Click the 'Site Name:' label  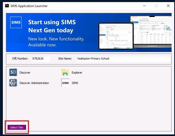click(x=65, y=59)
